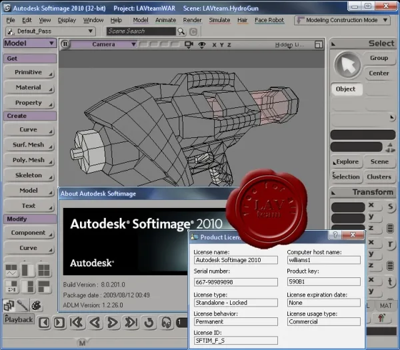Click the Playback menu button
Viewport: 400px width, 350px height.
tap(19, 319)
